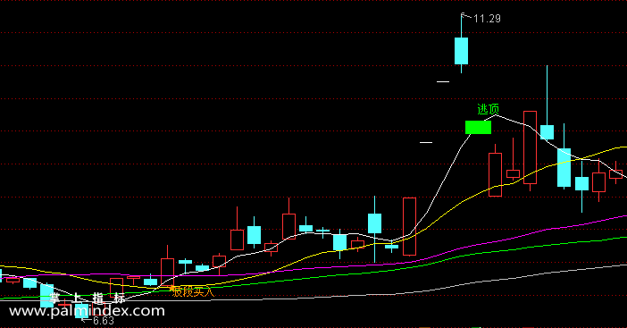
Task: Click the large red candle before the gap up
Action: tap(409, 226)
